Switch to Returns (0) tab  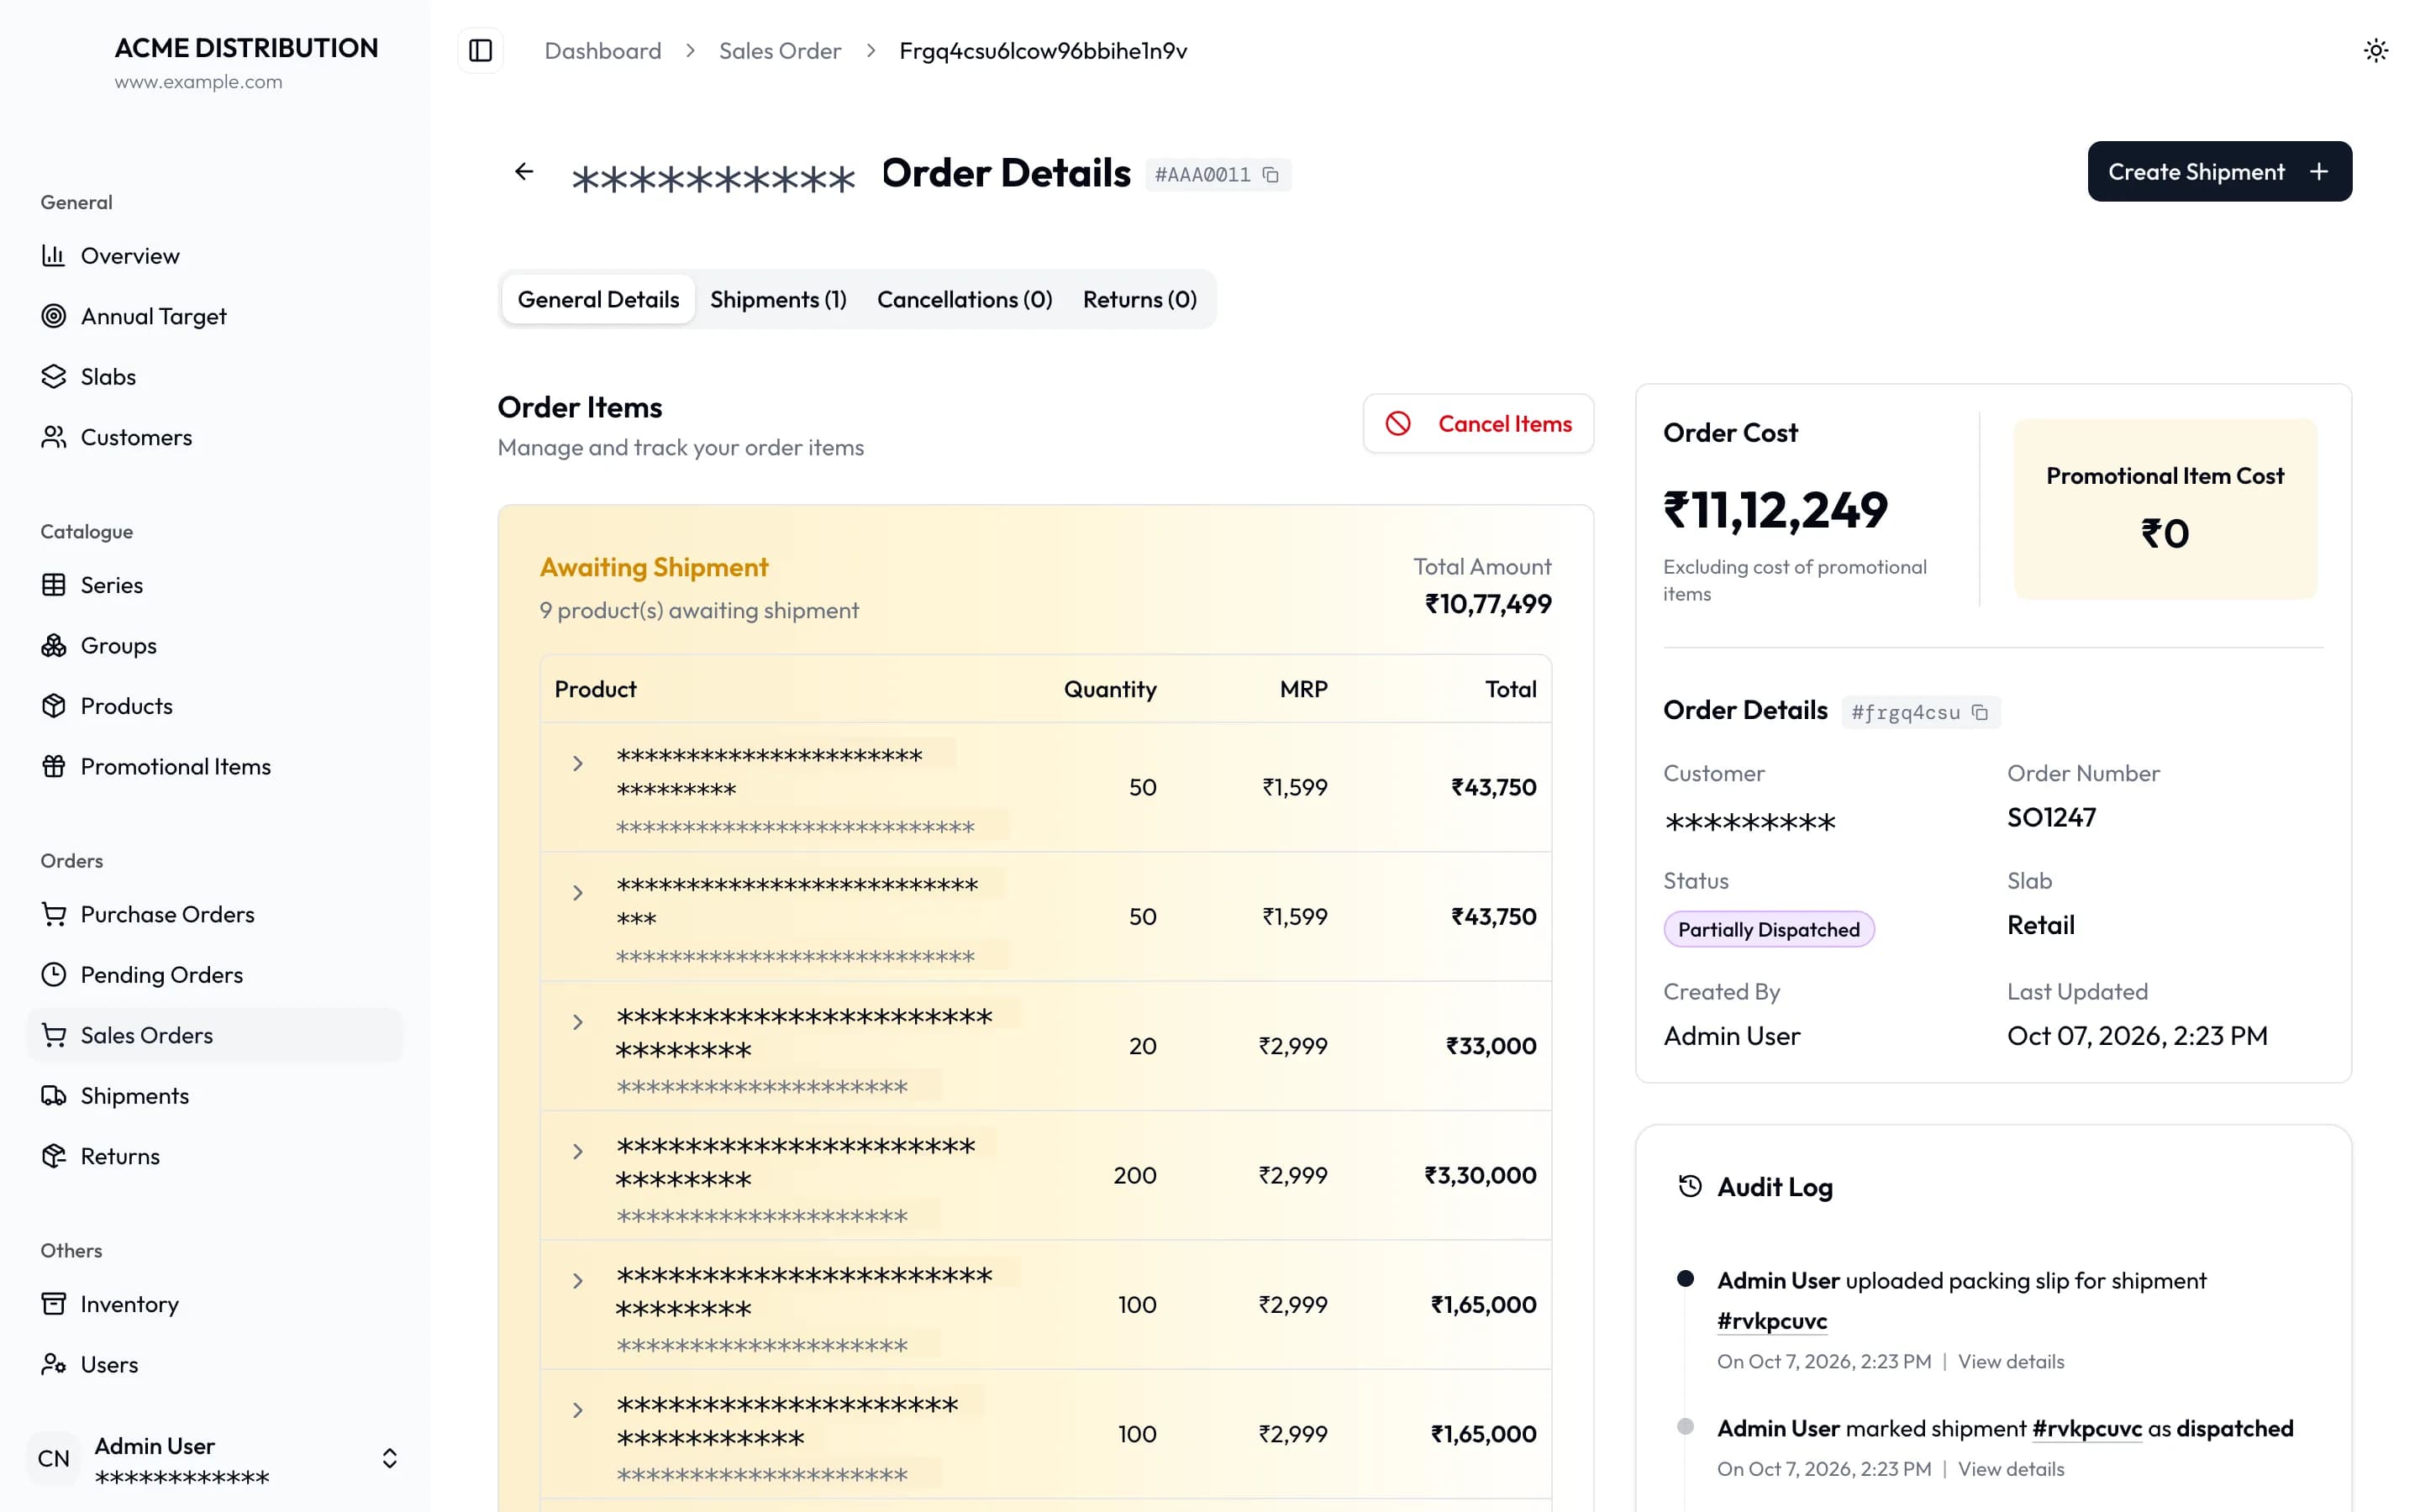pos(1139,299)
